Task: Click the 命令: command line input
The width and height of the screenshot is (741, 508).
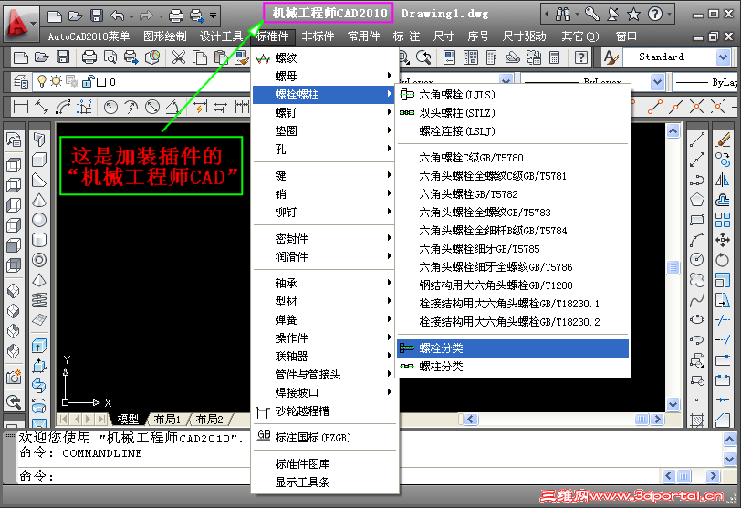Action: pos(339,476)
